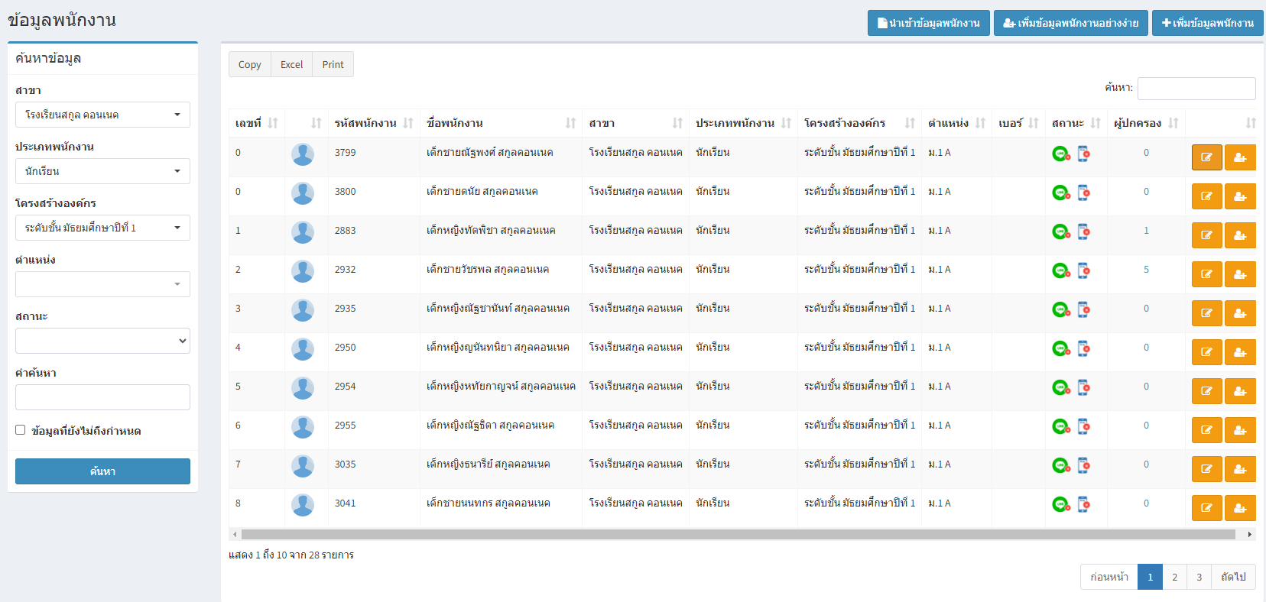Open the สถานะ select box
1266x602 pixels.
tap(102, 341)
